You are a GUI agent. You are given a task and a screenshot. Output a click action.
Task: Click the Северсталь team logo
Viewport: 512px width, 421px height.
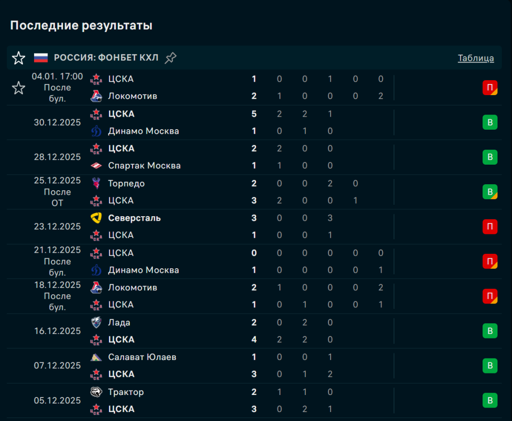pos(96,218)
